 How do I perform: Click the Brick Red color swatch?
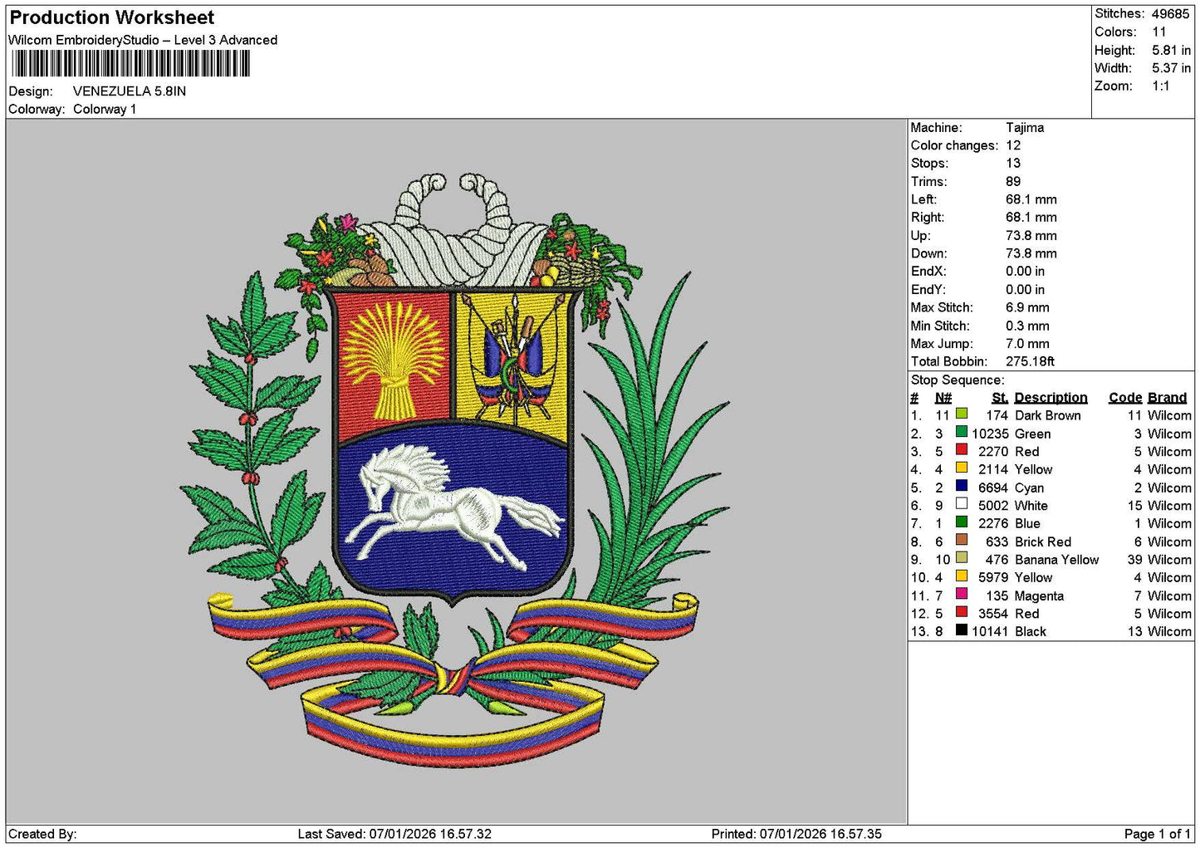point(962,540)
